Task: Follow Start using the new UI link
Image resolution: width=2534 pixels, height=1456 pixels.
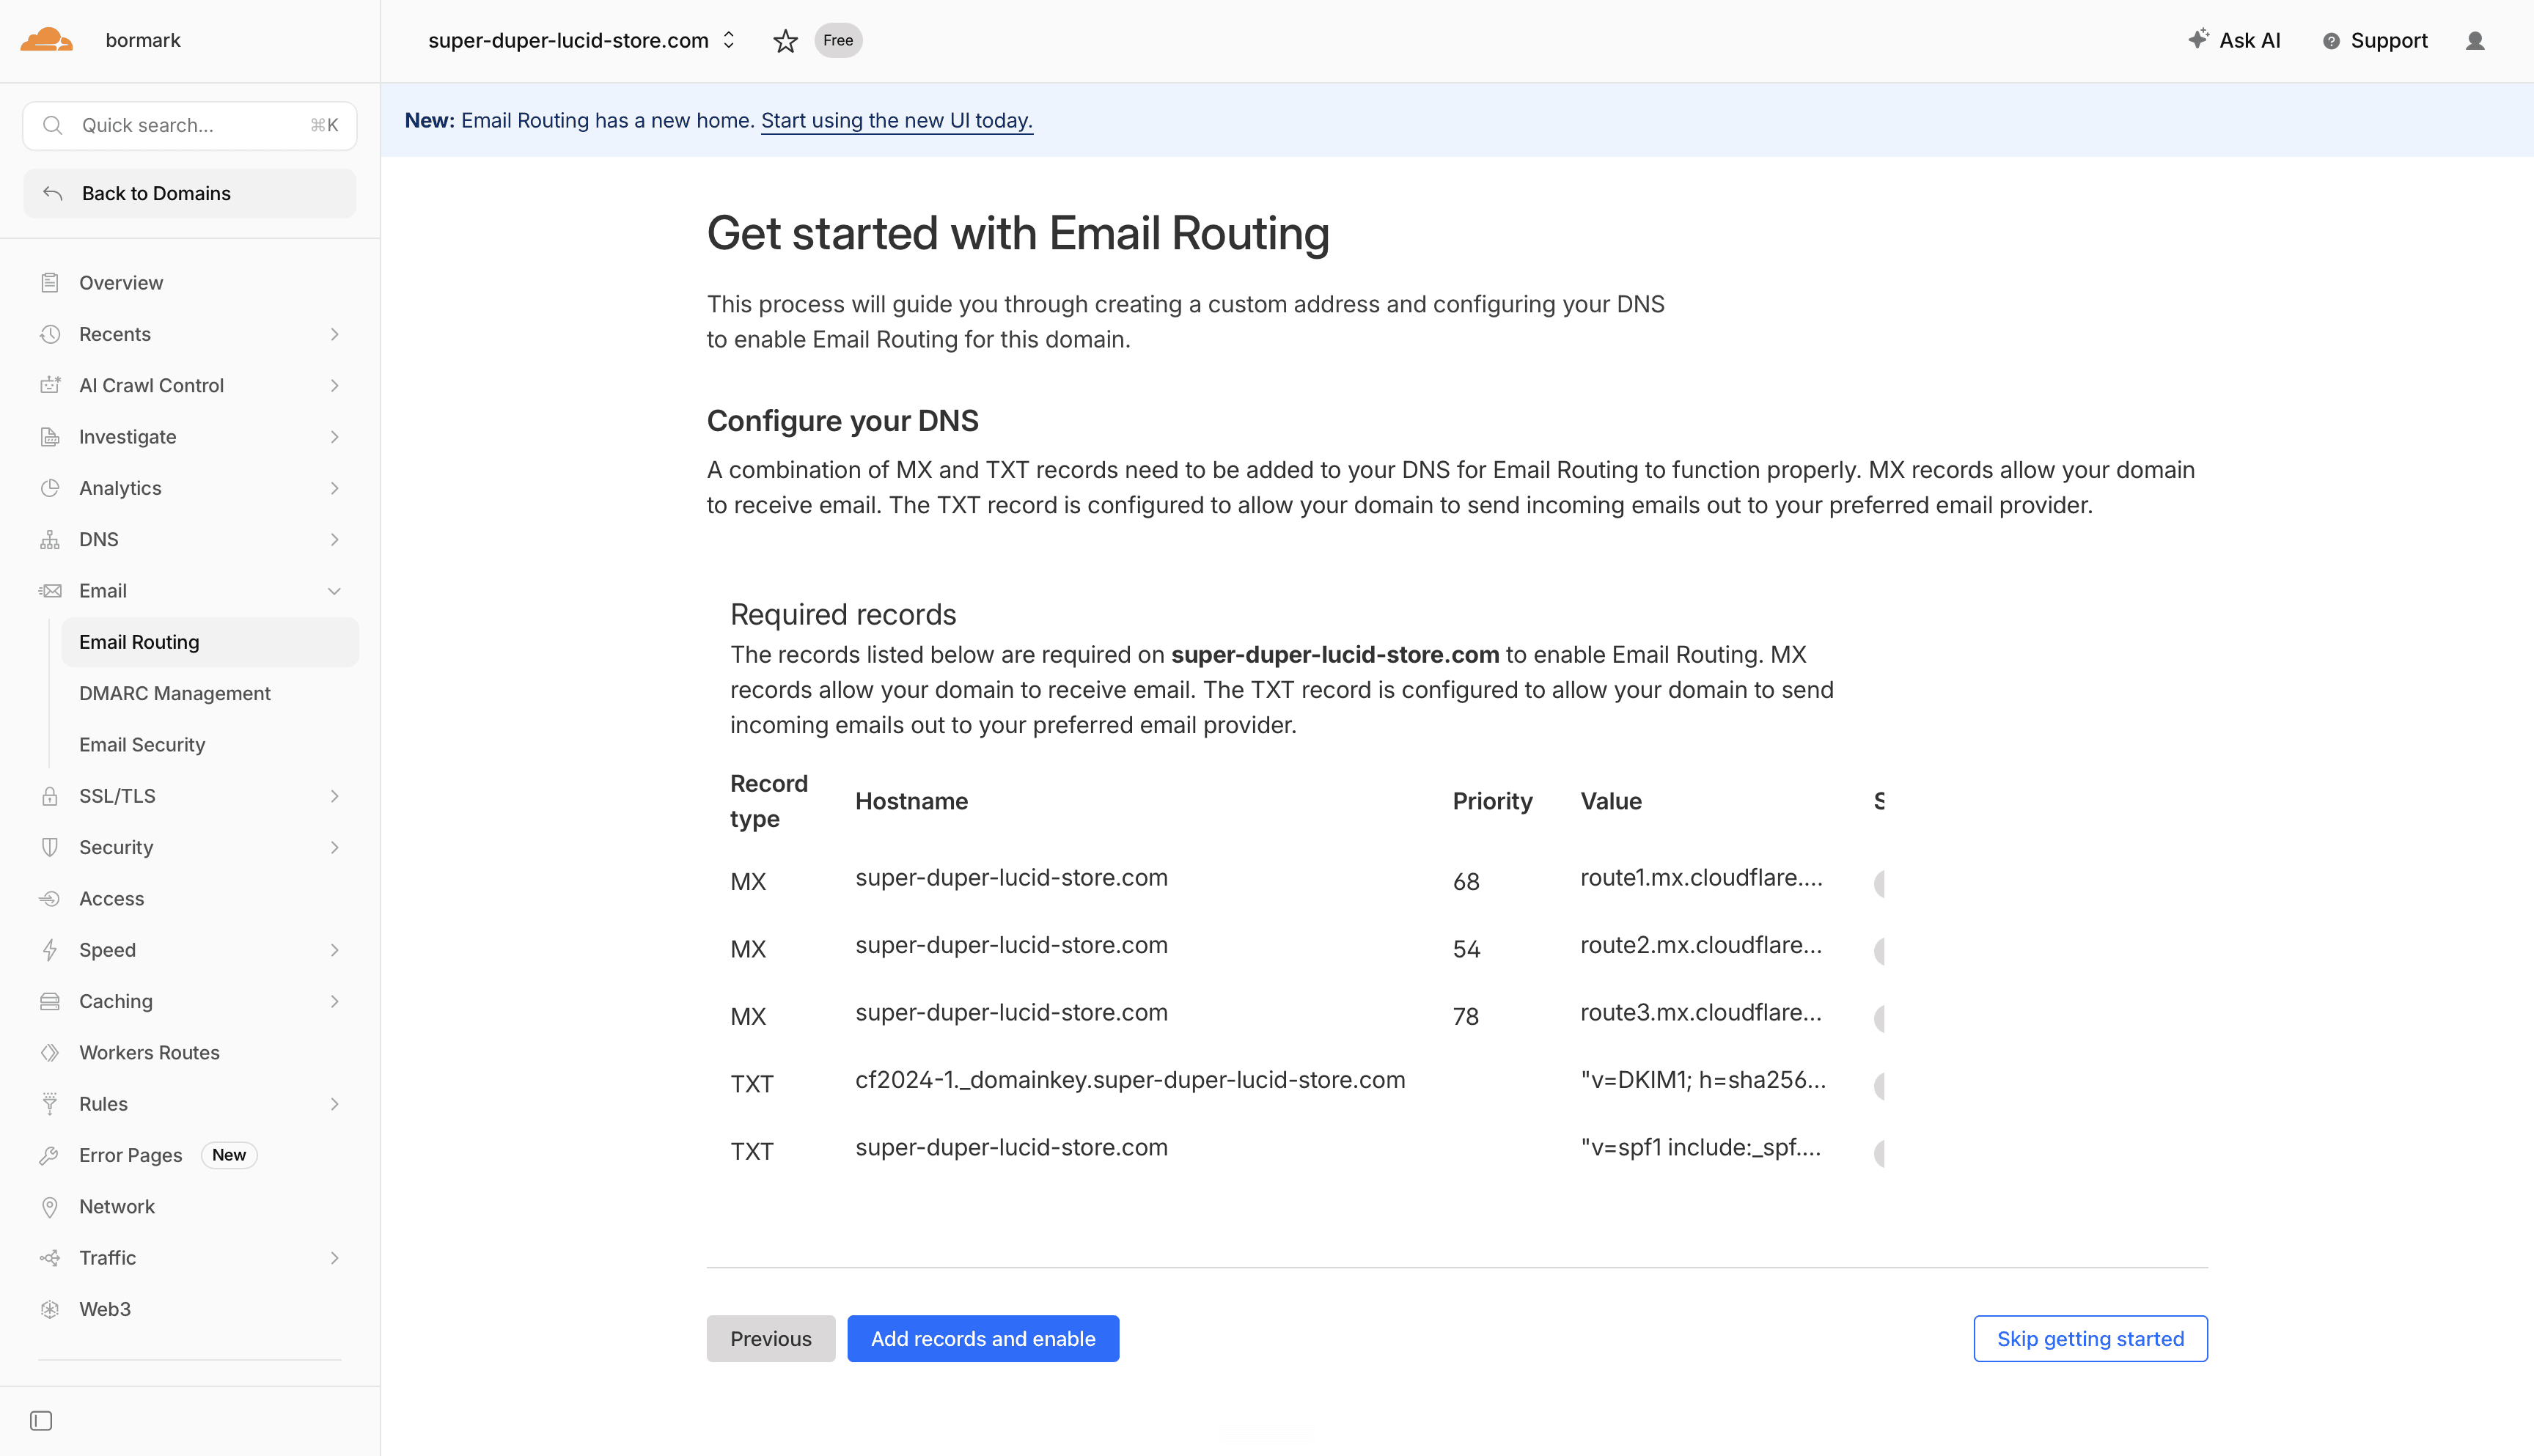Action: pyautogui.click(x=896, y=120)
